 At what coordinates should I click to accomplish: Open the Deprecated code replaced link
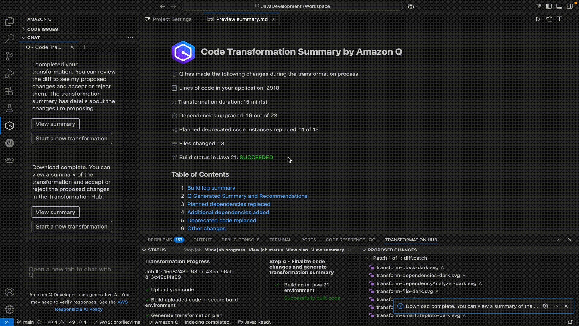(222, 220)
